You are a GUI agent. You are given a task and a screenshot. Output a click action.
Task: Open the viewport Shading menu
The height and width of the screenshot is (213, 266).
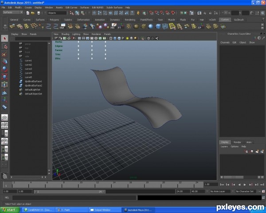(65, 34)
